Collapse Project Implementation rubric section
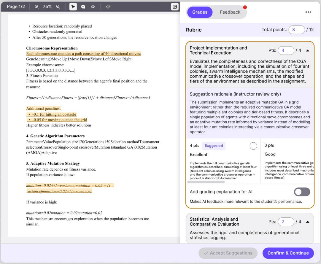 click(307, 50)
